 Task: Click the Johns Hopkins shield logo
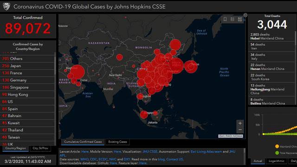click(x=6, y=6)
